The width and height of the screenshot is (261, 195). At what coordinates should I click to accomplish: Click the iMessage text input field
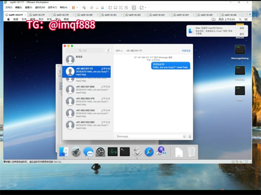(x=148, y=136)
